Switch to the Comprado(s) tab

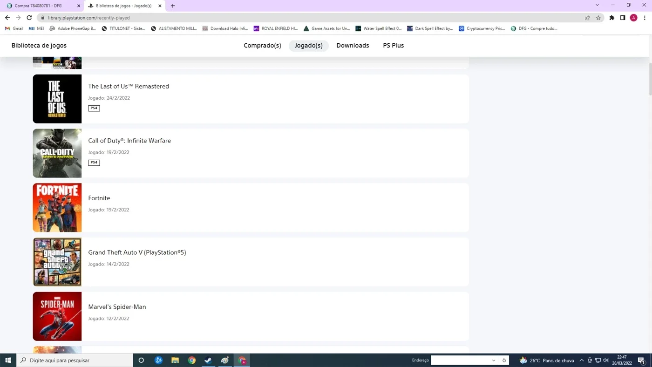[x=262, y=46]
